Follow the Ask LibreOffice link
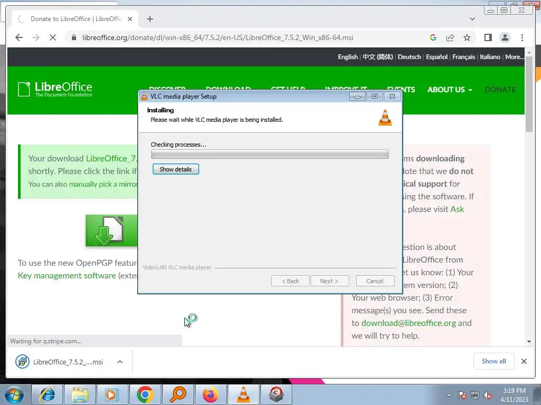Image resolution: width=541 pixels, height=405 pixels. tap(457, 209)
